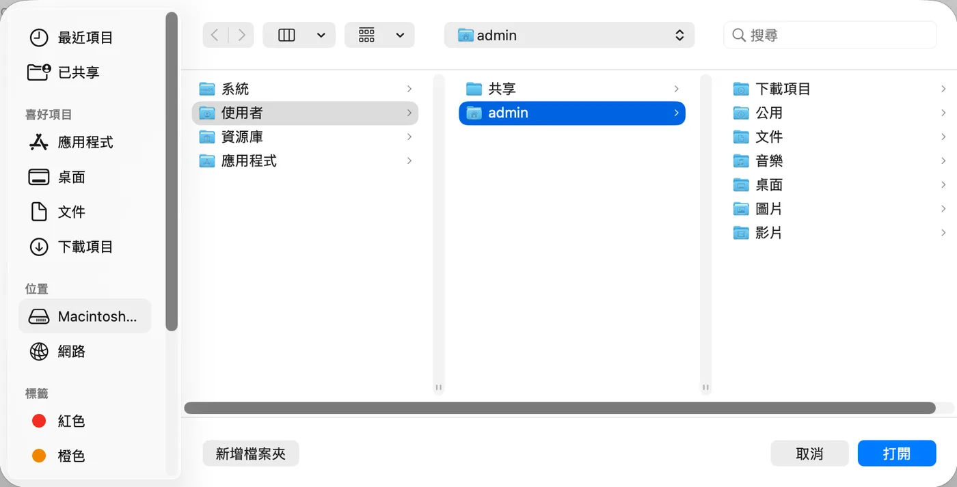Select 下載項目 folder icon in third column
Screen dimensions: 957x487
(741, 89)
